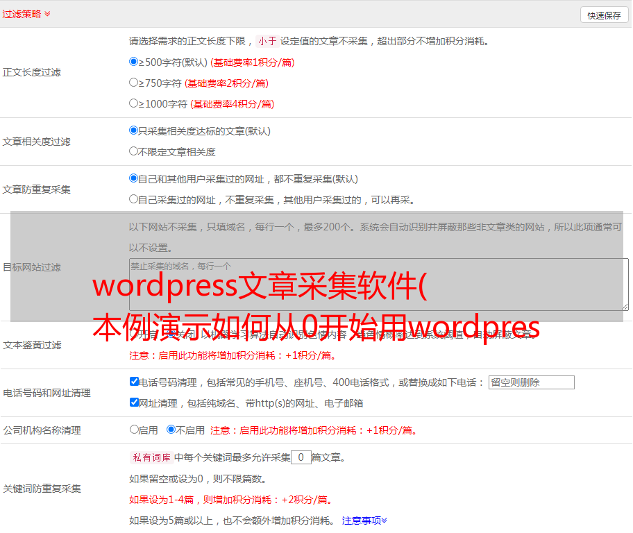This screenshot has height=533, width=633.
Task: Click the keyword article count input showing 0
Action: point(301,457)
